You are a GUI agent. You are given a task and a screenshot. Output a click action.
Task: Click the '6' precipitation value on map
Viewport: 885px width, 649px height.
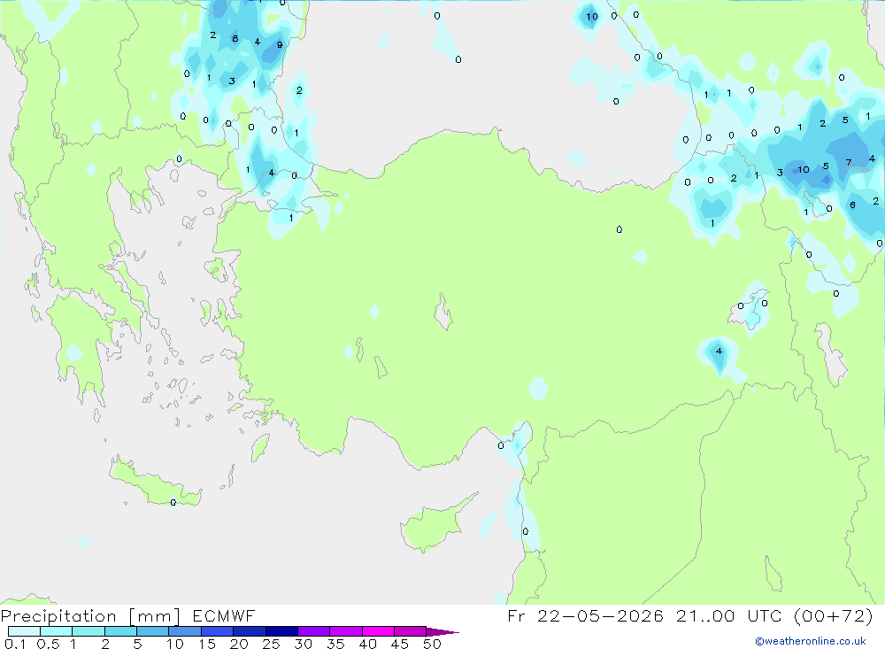coord(852,205)
